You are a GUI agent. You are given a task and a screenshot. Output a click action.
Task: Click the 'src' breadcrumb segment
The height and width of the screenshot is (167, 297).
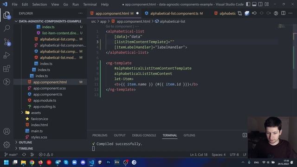point(94,21)
